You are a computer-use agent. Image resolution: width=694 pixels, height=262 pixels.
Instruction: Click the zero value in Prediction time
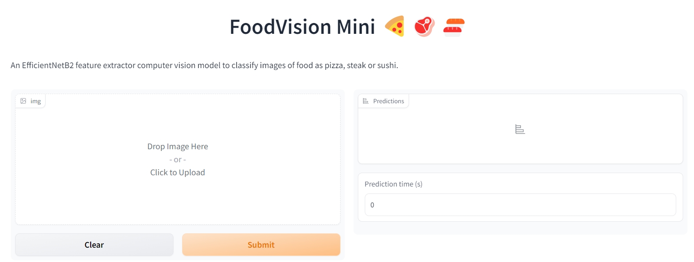pyautogui.click(x=372, y=205)
